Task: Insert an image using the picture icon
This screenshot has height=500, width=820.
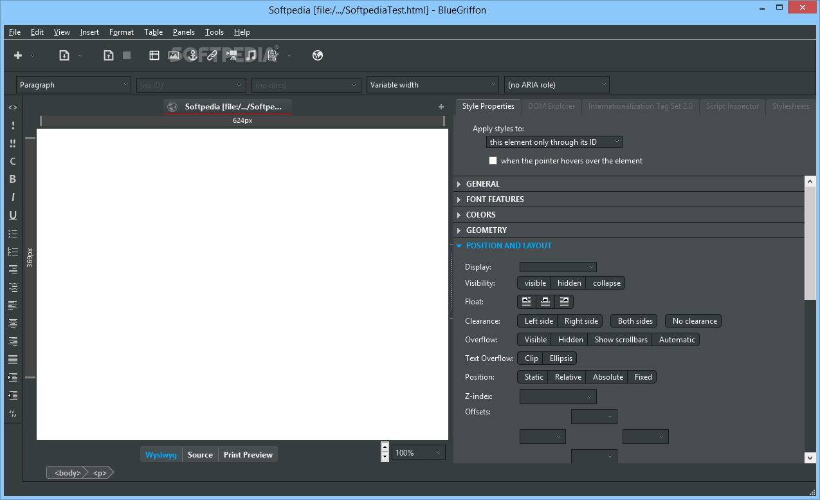Action: click(x=174, y=55)
